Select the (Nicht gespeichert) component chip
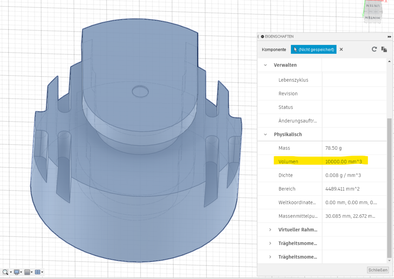This screenshot has height=279, width=394. click(x=314, y=50)
